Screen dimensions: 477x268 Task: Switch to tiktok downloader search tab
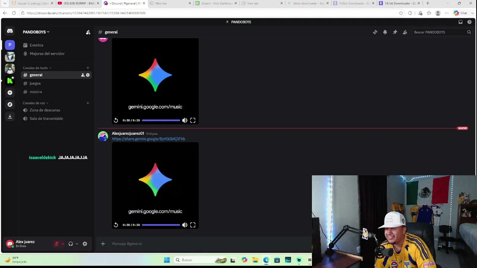pos(308,3)
